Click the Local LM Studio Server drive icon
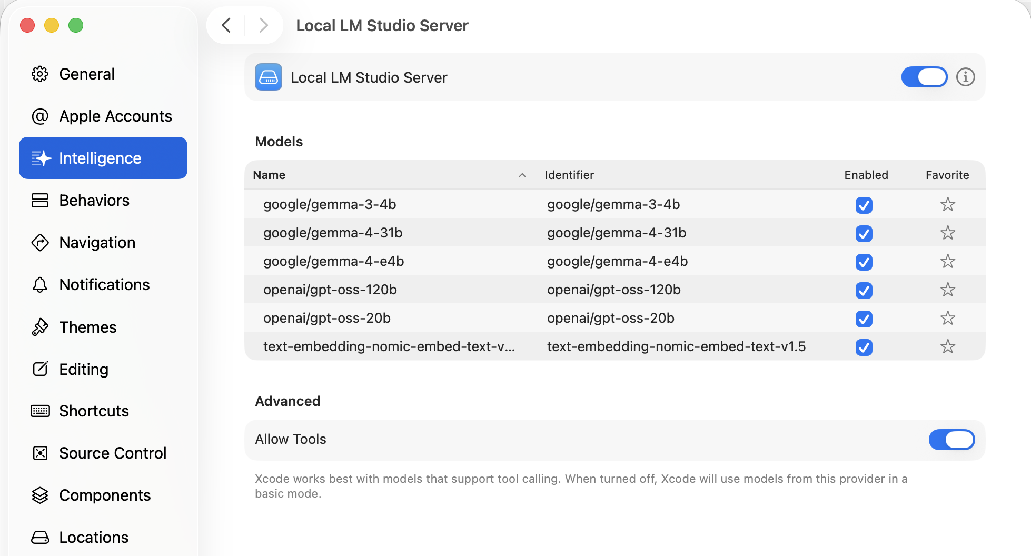Screen dimensions: 1031x556 point(269,77)
